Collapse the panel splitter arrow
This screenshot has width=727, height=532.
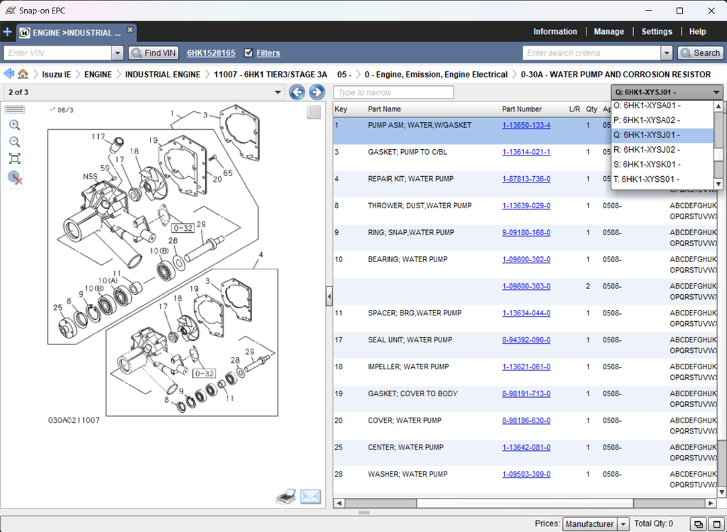[329, 296]
